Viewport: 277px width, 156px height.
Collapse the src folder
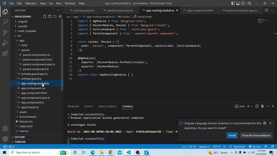point(36,36)
